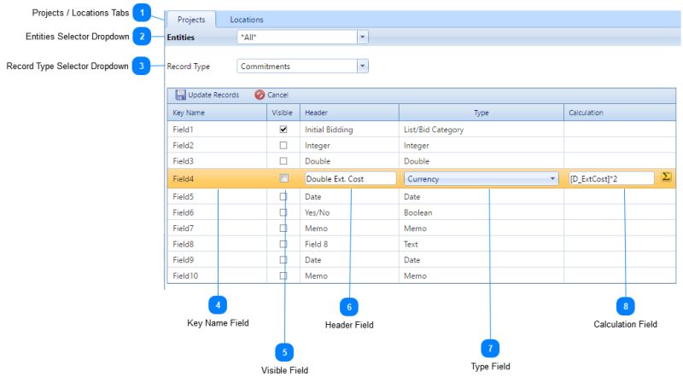Click the [D_ExtCost]*2 calculation input
The height and width of the screenshot is (382, 683).
click(611, 179)
